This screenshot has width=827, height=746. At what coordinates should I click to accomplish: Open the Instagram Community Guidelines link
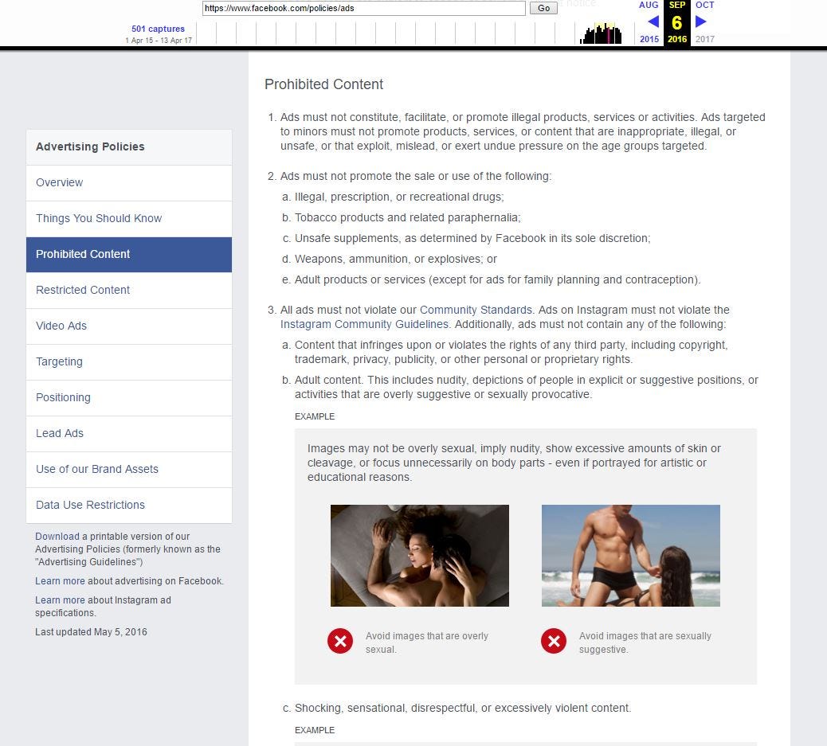(347, 324)
